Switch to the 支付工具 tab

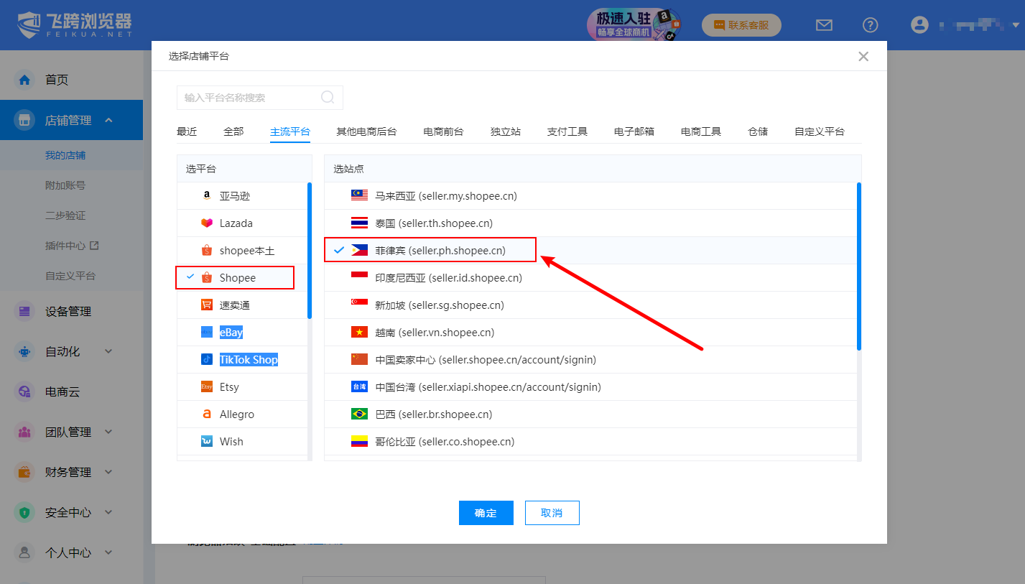click(567, 131)
